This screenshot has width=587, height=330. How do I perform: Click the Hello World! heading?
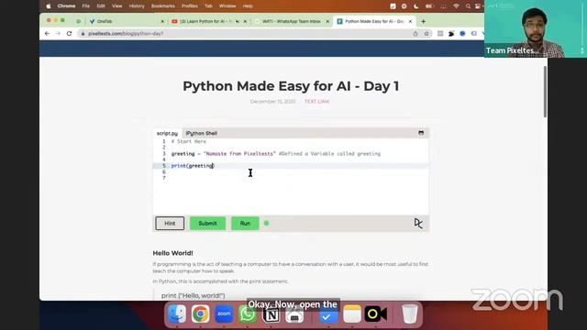click(x=173, y=253)
